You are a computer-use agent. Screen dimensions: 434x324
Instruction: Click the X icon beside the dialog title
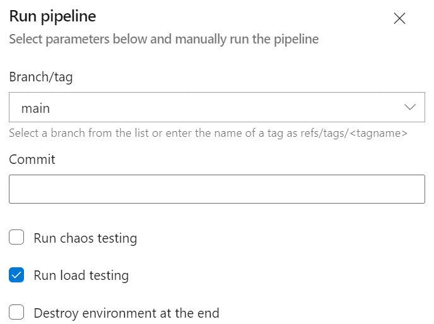399,18
